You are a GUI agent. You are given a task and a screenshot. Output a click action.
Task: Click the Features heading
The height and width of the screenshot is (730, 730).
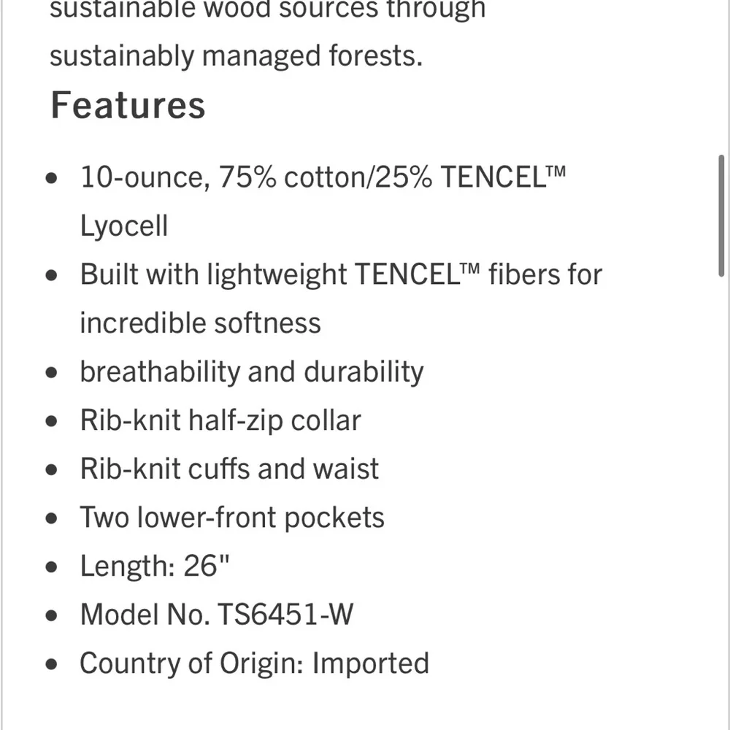tap(128, 105)
